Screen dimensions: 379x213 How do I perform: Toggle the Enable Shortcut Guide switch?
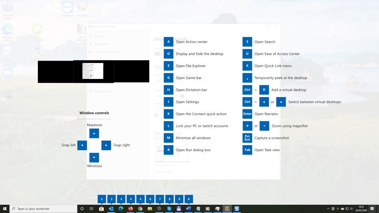[x=158, y=54]
